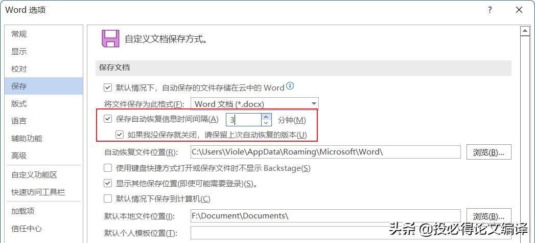The width and height of the screenshot is (535, 243).
Task: Select 语言 in the options sidebar
Action: point(44,121)
